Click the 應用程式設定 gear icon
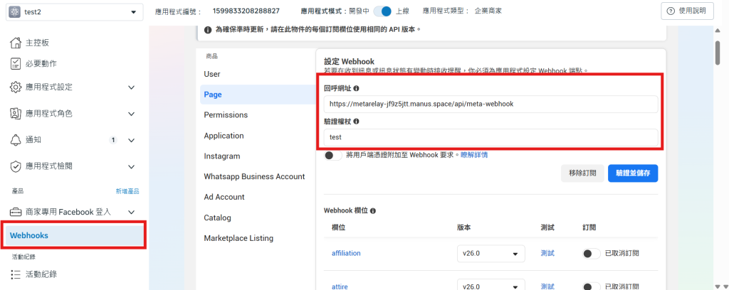 [x=16, y=87]
